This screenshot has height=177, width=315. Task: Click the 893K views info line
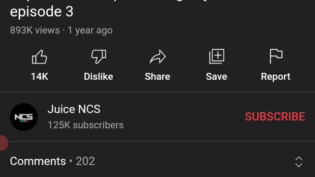pos(61,30)
